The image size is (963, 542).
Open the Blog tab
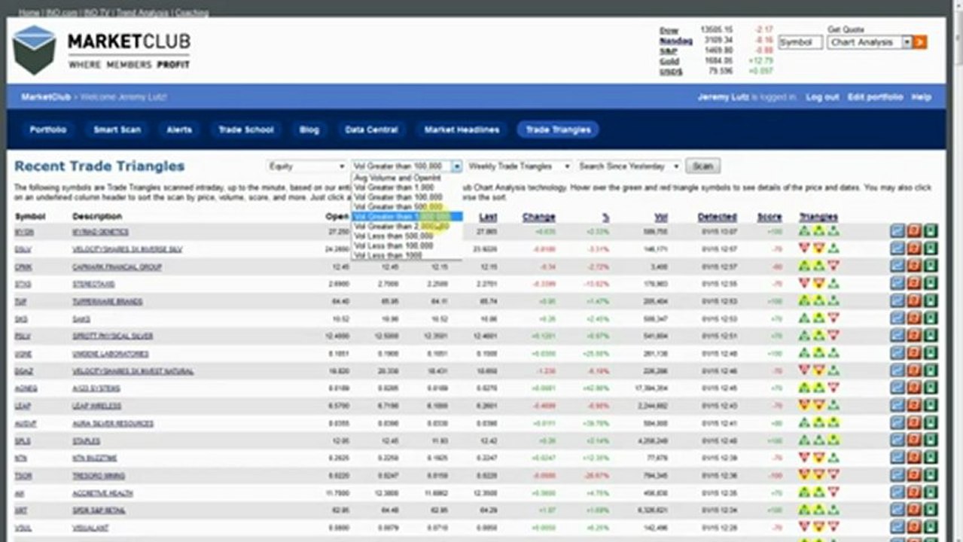[x=309, y=129]
